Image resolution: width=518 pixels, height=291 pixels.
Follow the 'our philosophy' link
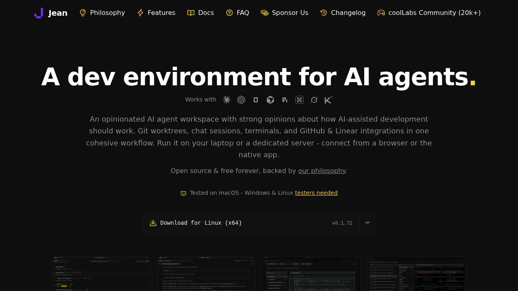coord(322,171)
